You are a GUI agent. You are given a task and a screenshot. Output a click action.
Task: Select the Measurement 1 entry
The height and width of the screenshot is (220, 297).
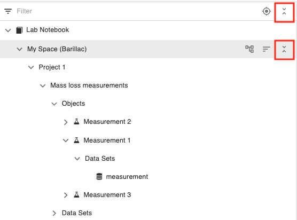click(x=107, y=140)
